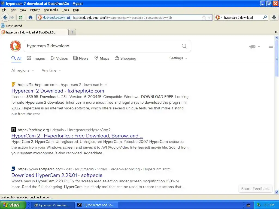Open the Bookmarks menu

51,10
